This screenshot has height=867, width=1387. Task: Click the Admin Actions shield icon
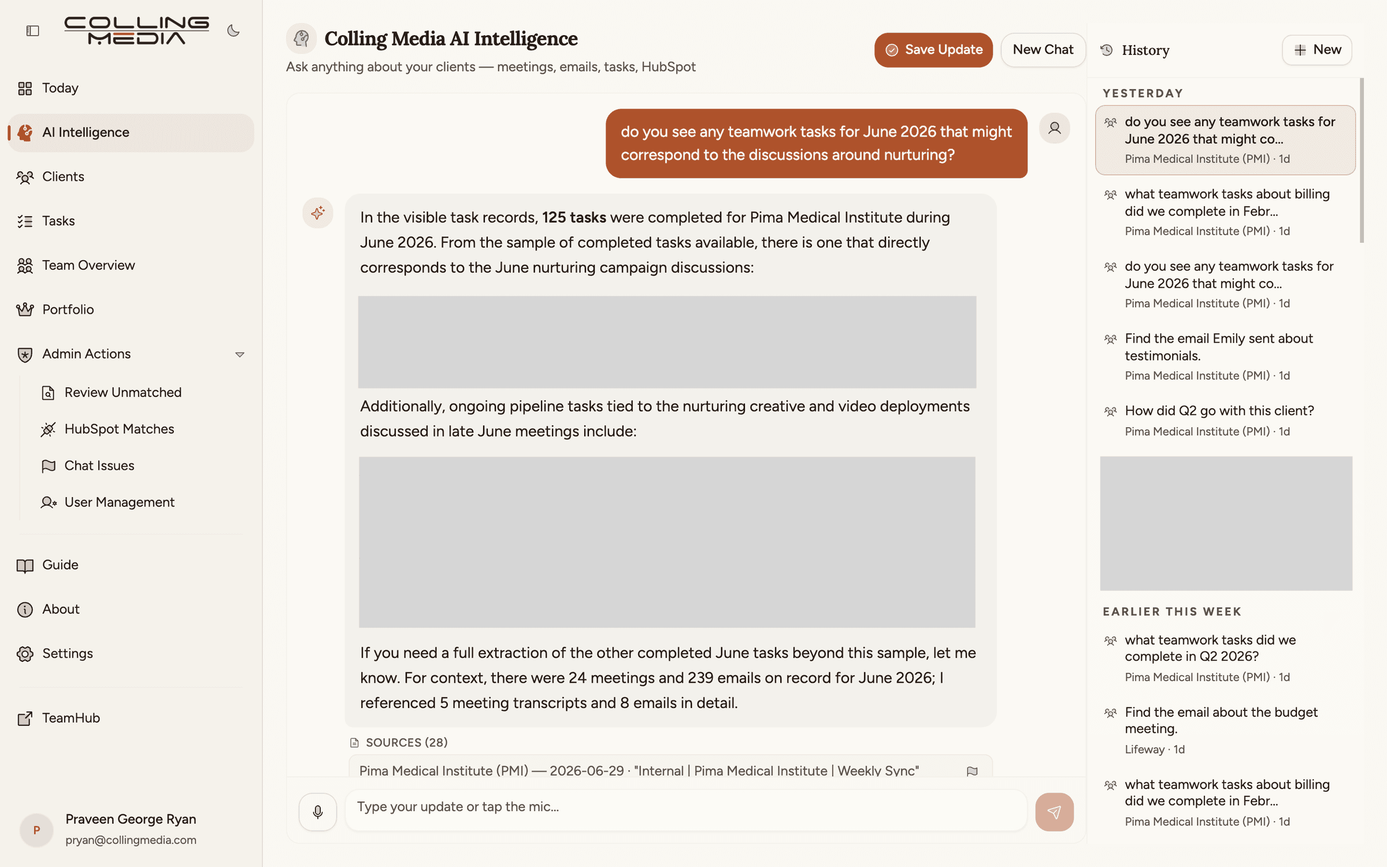tap(25, 354)
